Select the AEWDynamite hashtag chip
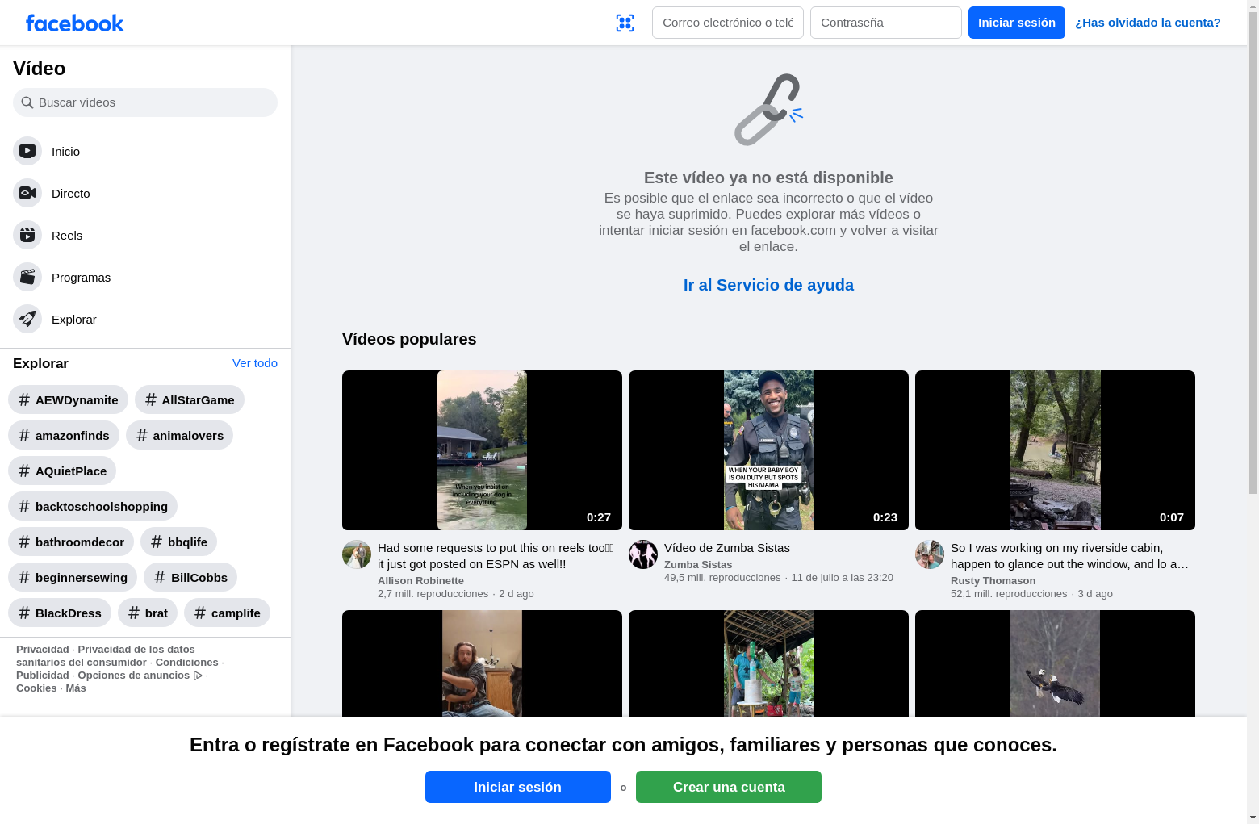Viewport: 1259px width, 824px height. click(68, 399)
